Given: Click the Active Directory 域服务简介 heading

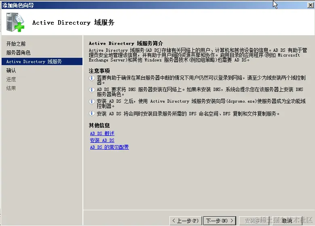Looking at the screenshot, I should (126, 43).
